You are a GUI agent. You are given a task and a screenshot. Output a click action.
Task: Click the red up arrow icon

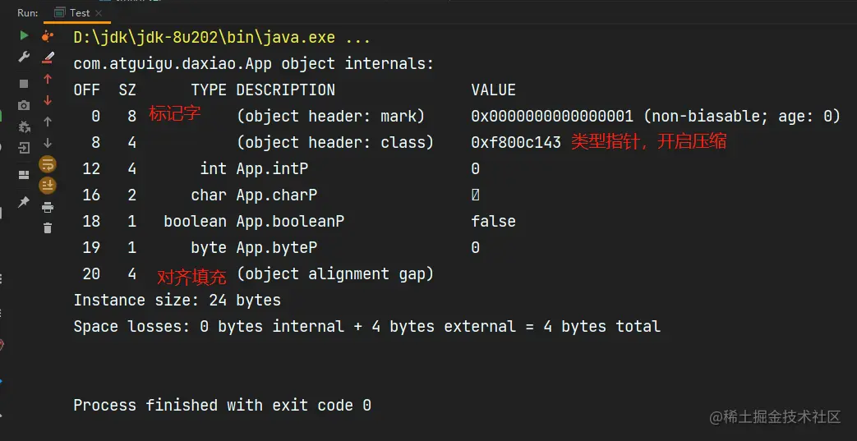[x=48, y=79]
